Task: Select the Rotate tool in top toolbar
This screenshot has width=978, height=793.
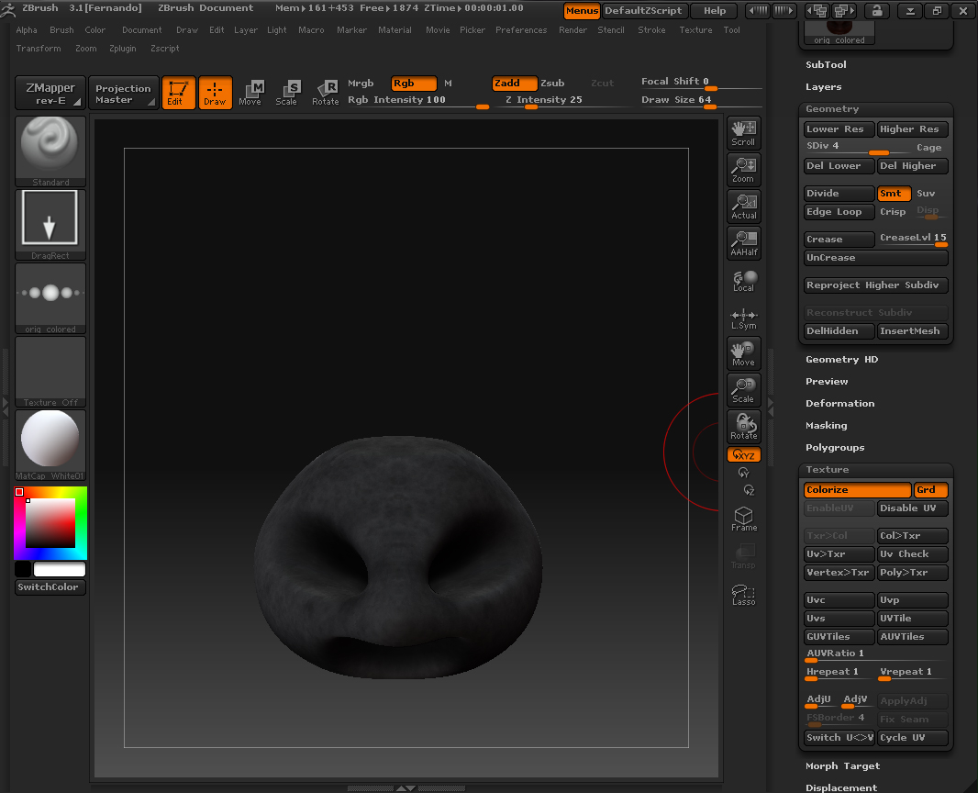Action: coord(326,92)
